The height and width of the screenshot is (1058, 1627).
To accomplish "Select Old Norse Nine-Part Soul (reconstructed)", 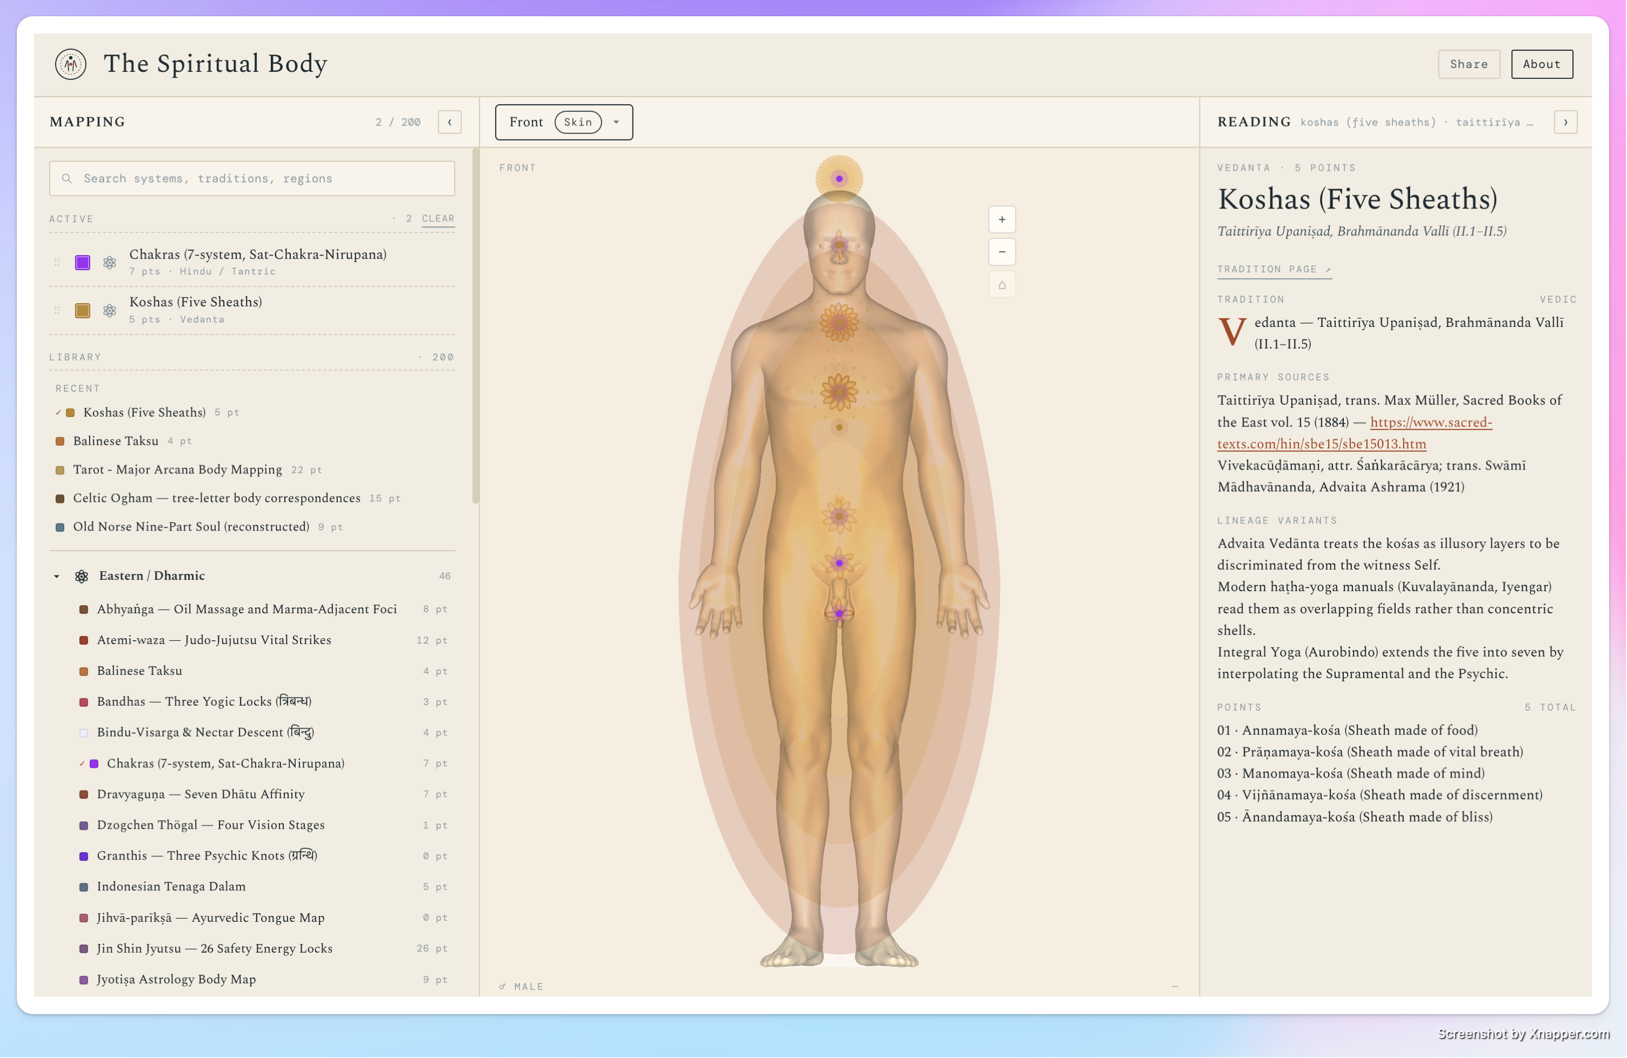I will point(199,527).
